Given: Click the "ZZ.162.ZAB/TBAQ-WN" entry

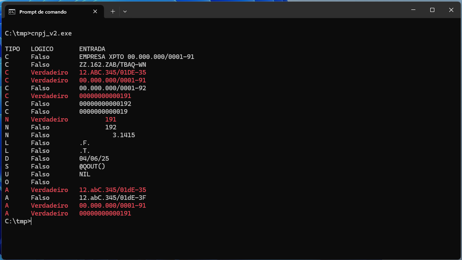Looking at the screenshot, I should click(113, 65).
